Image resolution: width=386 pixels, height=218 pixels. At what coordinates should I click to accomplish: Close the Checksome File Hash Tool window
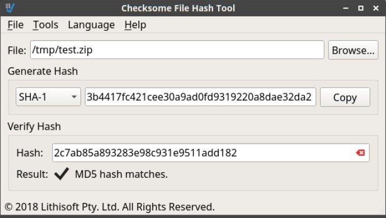pos(376,8)
